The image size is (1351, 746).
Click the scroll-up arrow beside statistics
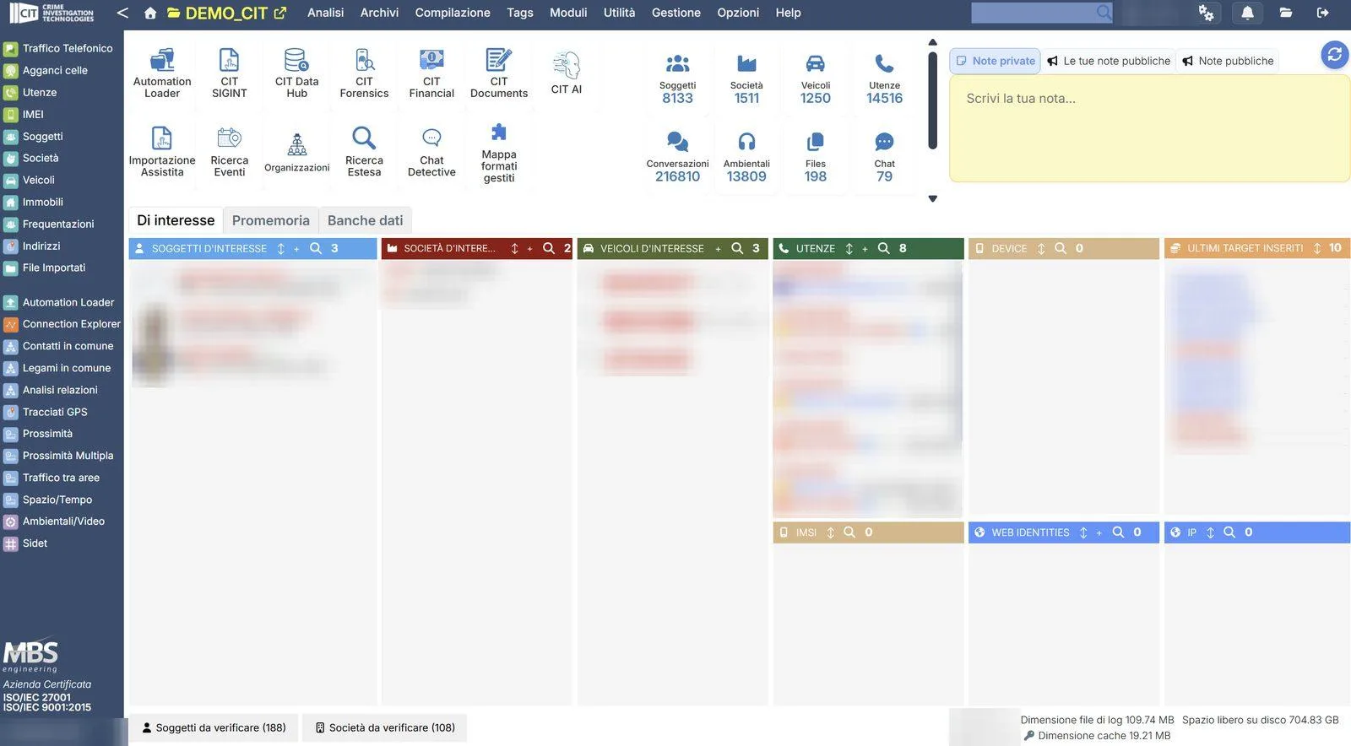click(933, 42)
